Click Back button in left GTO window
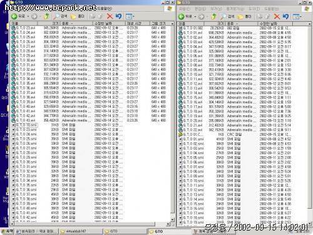This screenshot has height=235, width=313. point(18,16)
